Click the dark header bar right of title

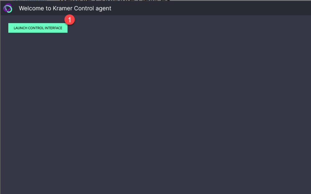(210, 8)
